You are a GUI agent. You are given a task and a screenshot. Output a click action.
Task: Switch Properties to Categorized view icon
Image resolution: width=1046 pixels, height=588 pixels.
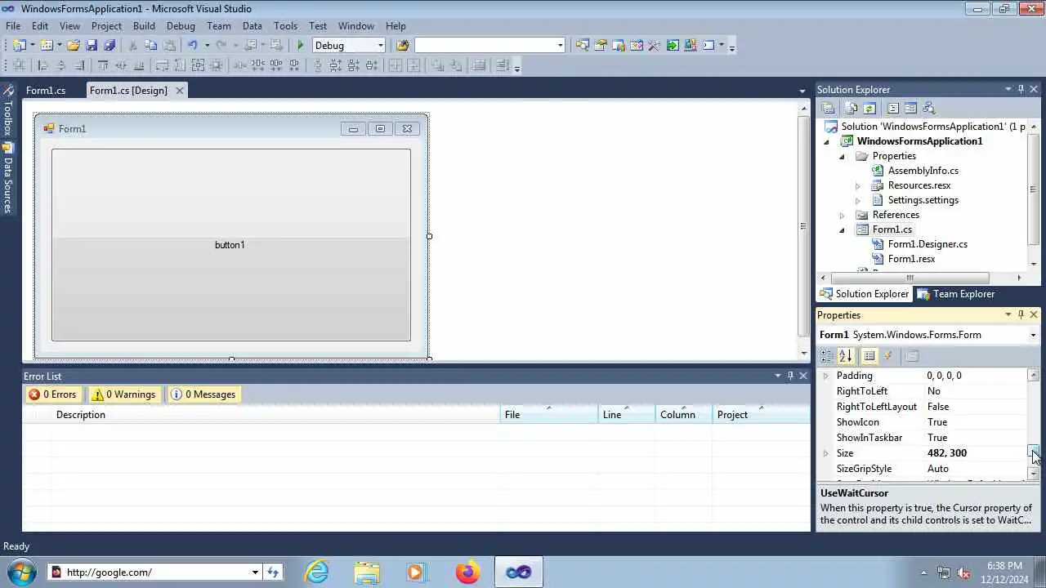827,356
